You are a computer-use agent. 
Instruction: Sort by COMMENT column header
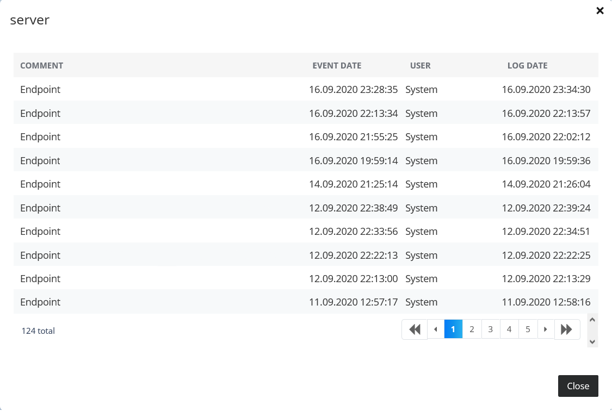(x=42, y=66)
